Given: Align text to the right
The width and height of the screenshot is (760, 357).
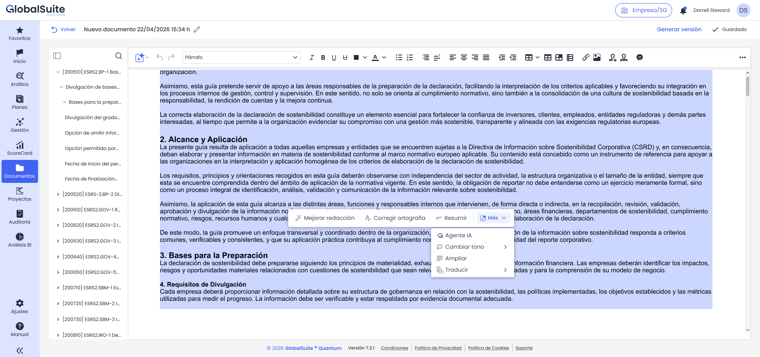Looking at the screenshot, I should click(x=475, y=57).
